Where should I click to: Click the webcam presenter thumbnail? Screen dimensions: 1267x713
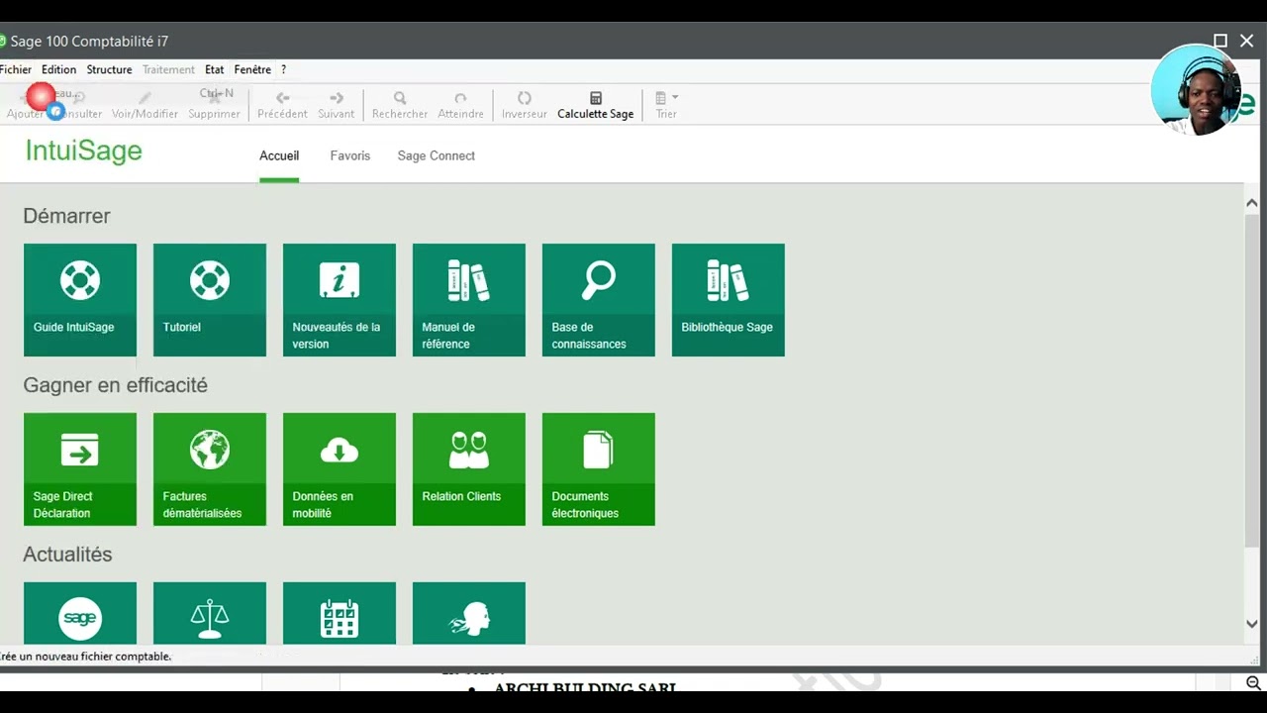(1196, 90)
